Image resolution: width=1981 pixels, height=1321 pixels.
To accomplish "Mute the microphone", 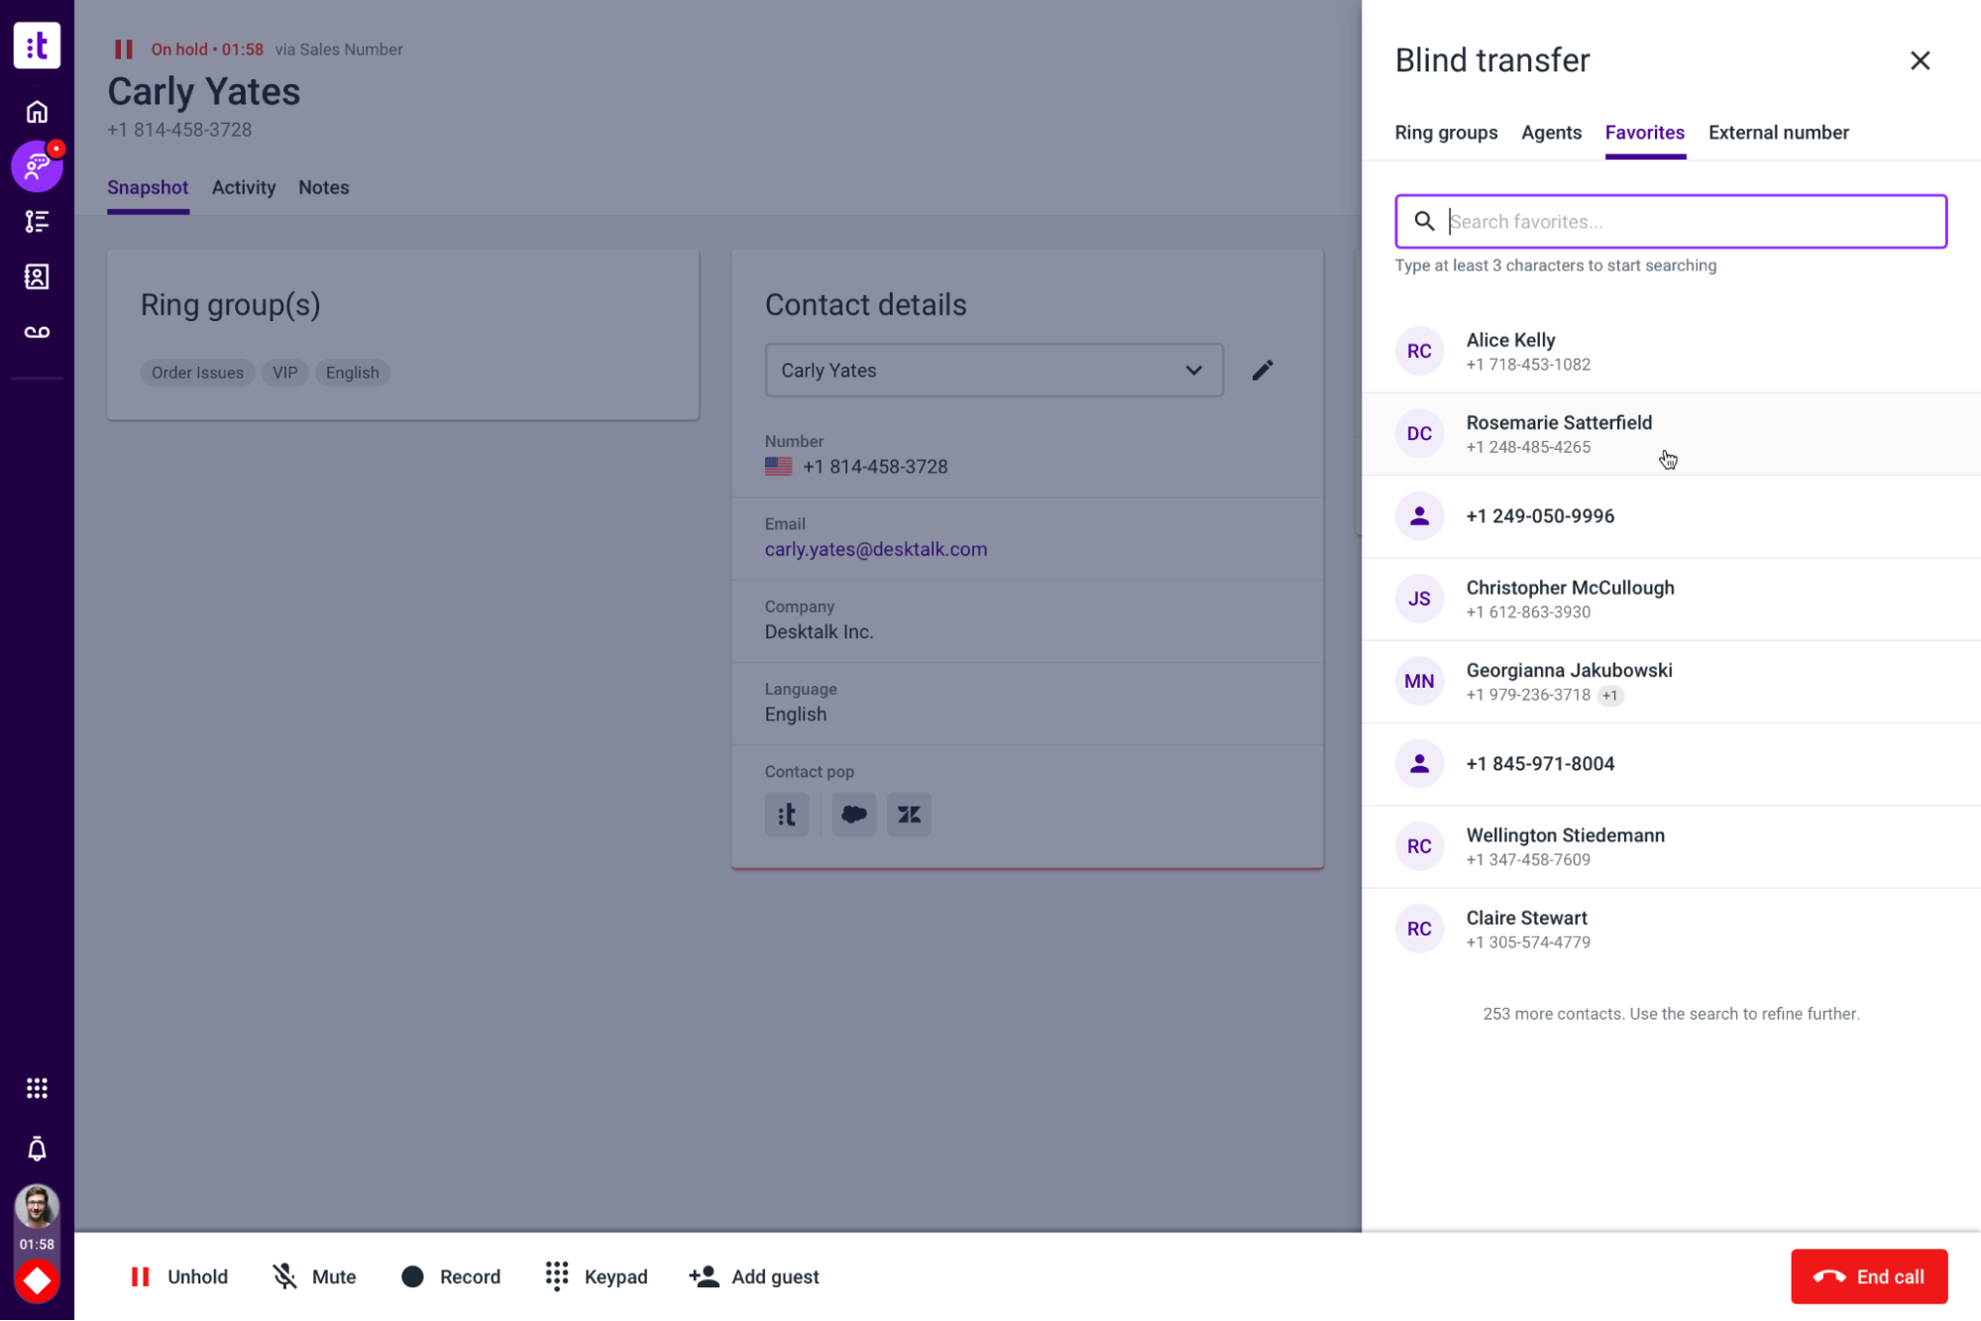I will [313, 1276].
